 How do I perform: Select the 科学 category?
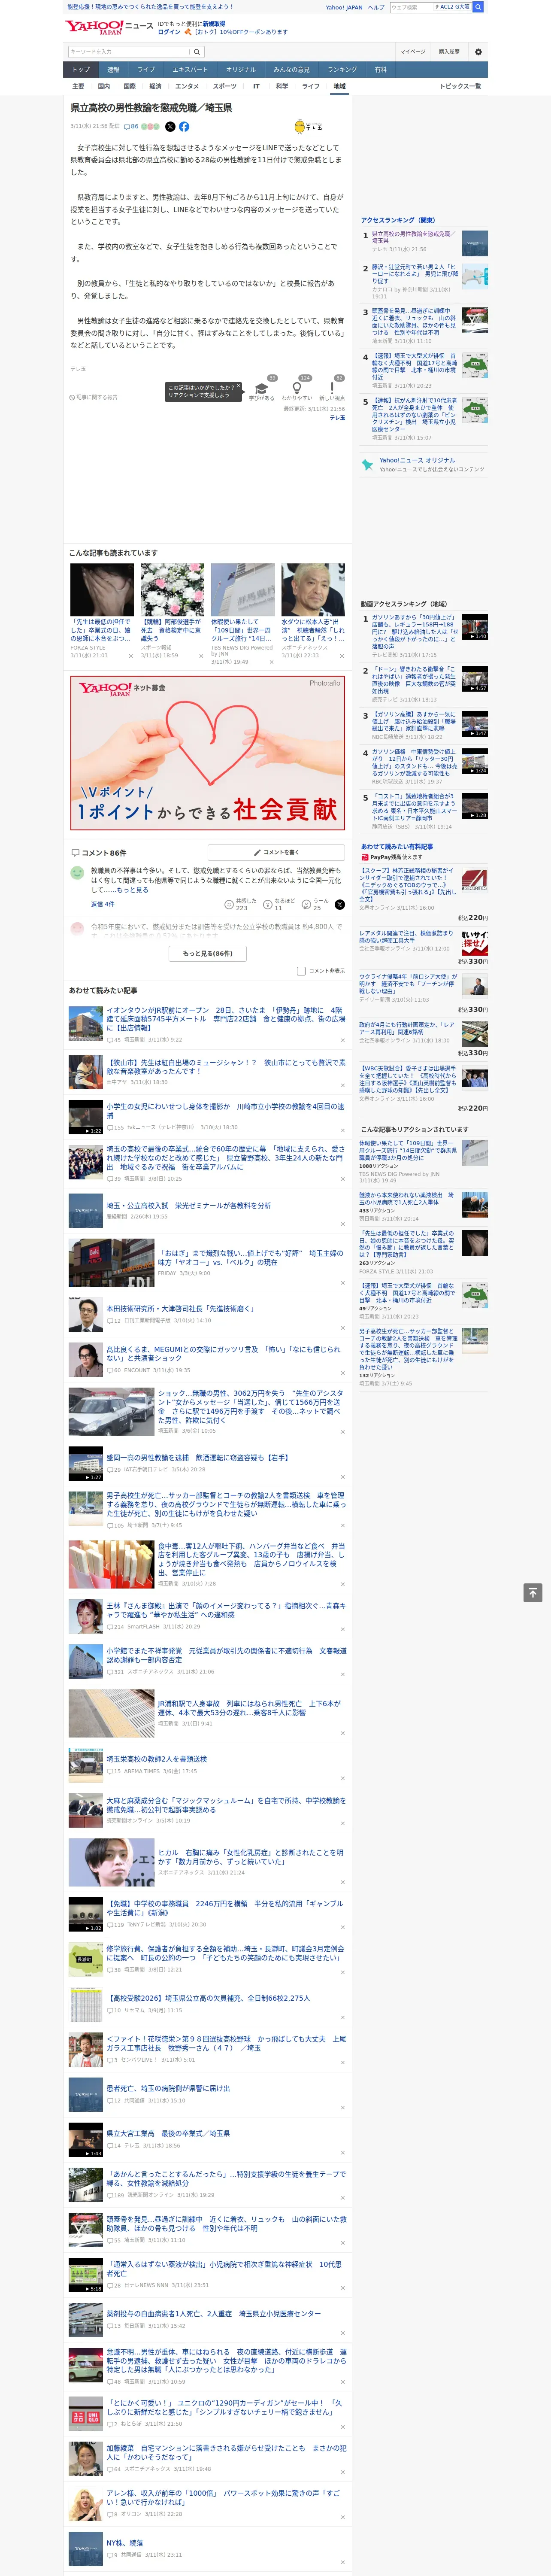282,86
